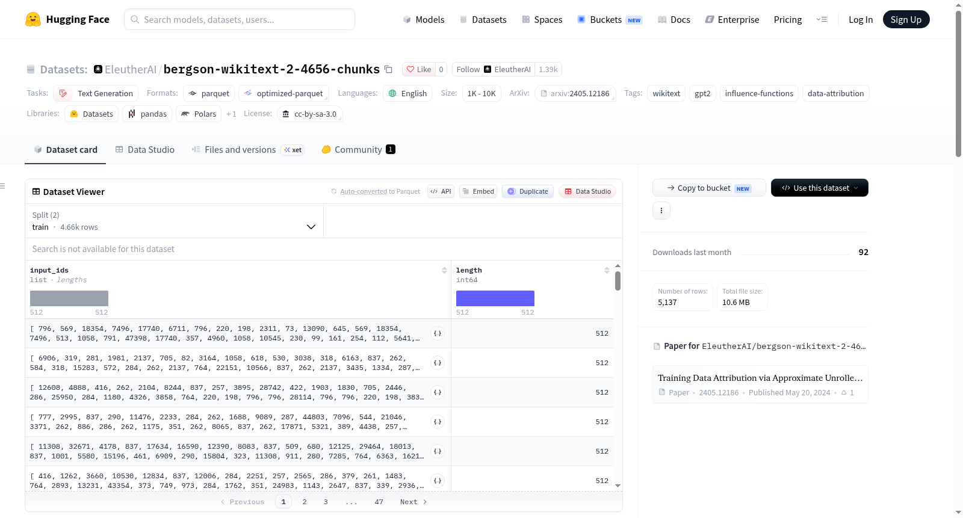Click the Embed button
Image resolution: width=963 pixels, height=518 pixels.
478,191
